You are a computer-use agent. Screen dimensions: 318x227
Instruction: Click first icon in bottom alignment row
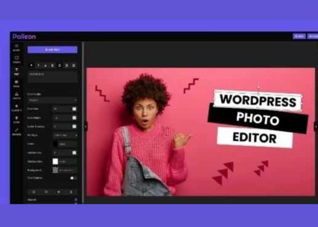(x=34, y=192)
